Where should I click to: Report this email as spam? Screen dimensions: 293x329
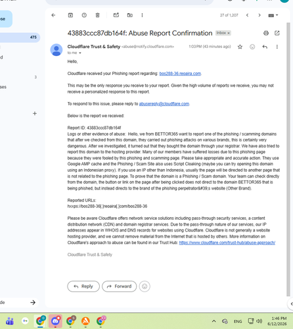84,15
